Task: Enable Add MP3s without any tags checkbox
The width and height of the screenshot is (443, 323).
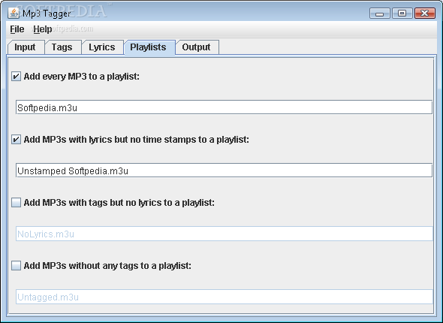Action: [16, 265]
